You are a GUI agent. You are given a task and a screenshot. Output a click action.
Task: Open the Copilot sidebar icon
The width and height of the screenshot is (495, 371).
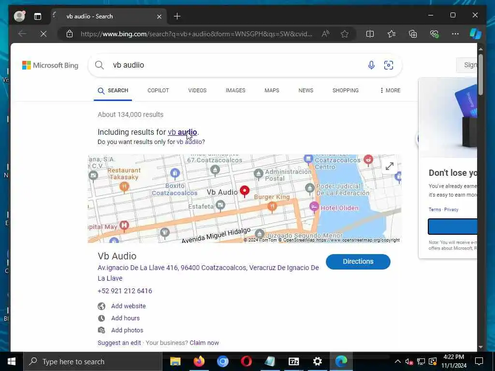click(476, 34)
